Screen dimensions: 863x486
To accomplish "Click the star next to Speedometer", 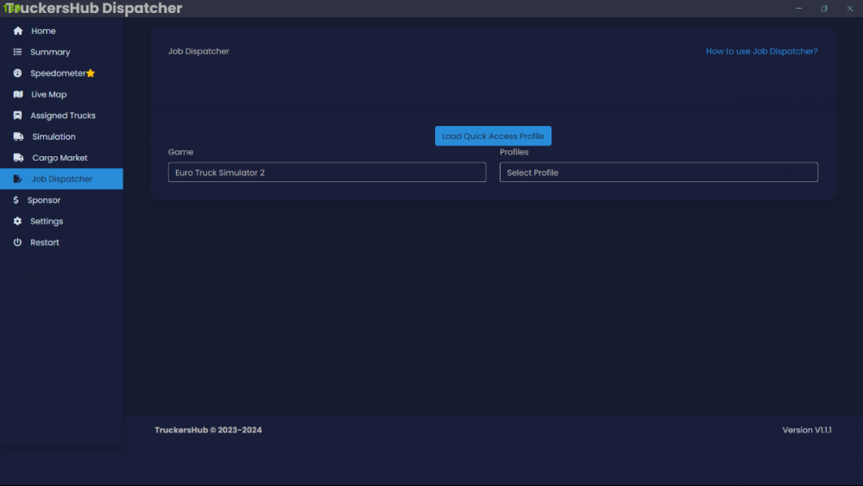I will 91,73.
